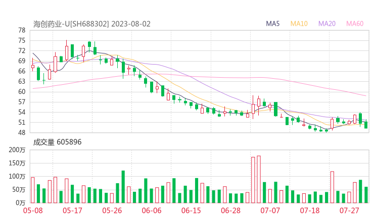Select the last candlestick on the right
Image resolution: width=374 pixels, height=222 pixels.
click(366, 124)
